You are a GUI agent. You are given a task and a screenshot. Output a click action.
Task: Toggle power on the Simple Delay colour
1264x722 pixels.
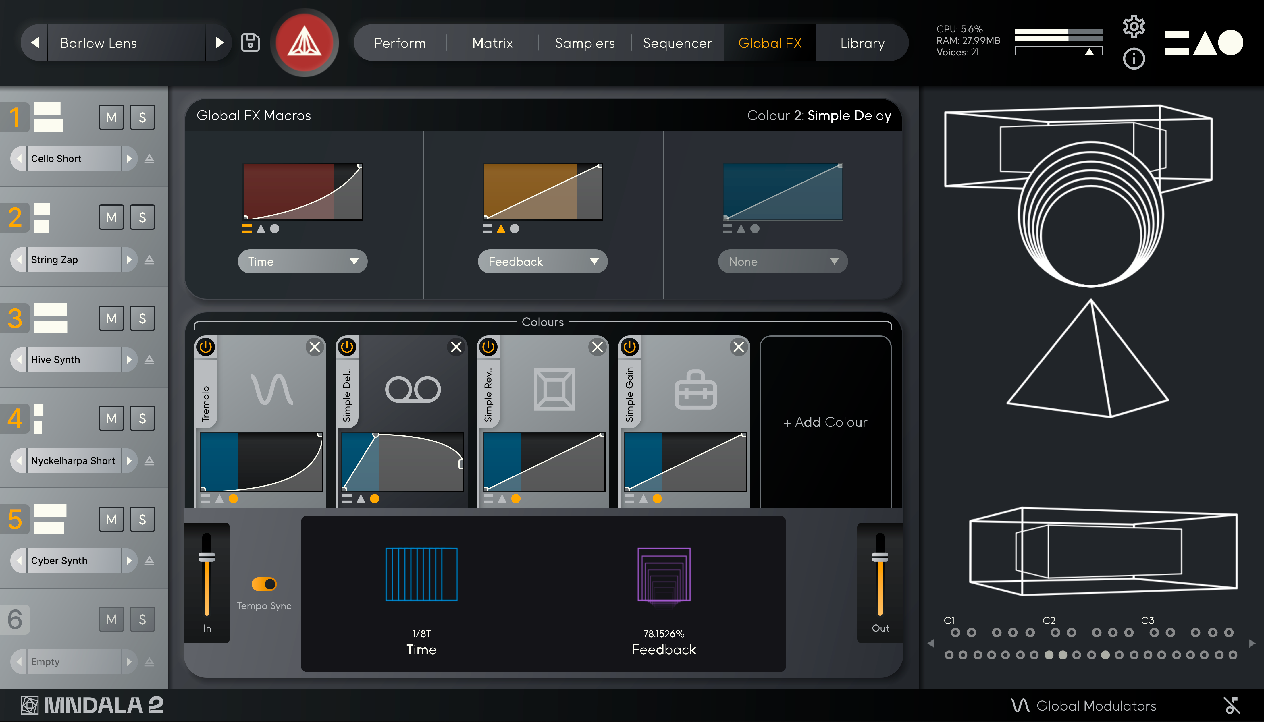point(347,347)
